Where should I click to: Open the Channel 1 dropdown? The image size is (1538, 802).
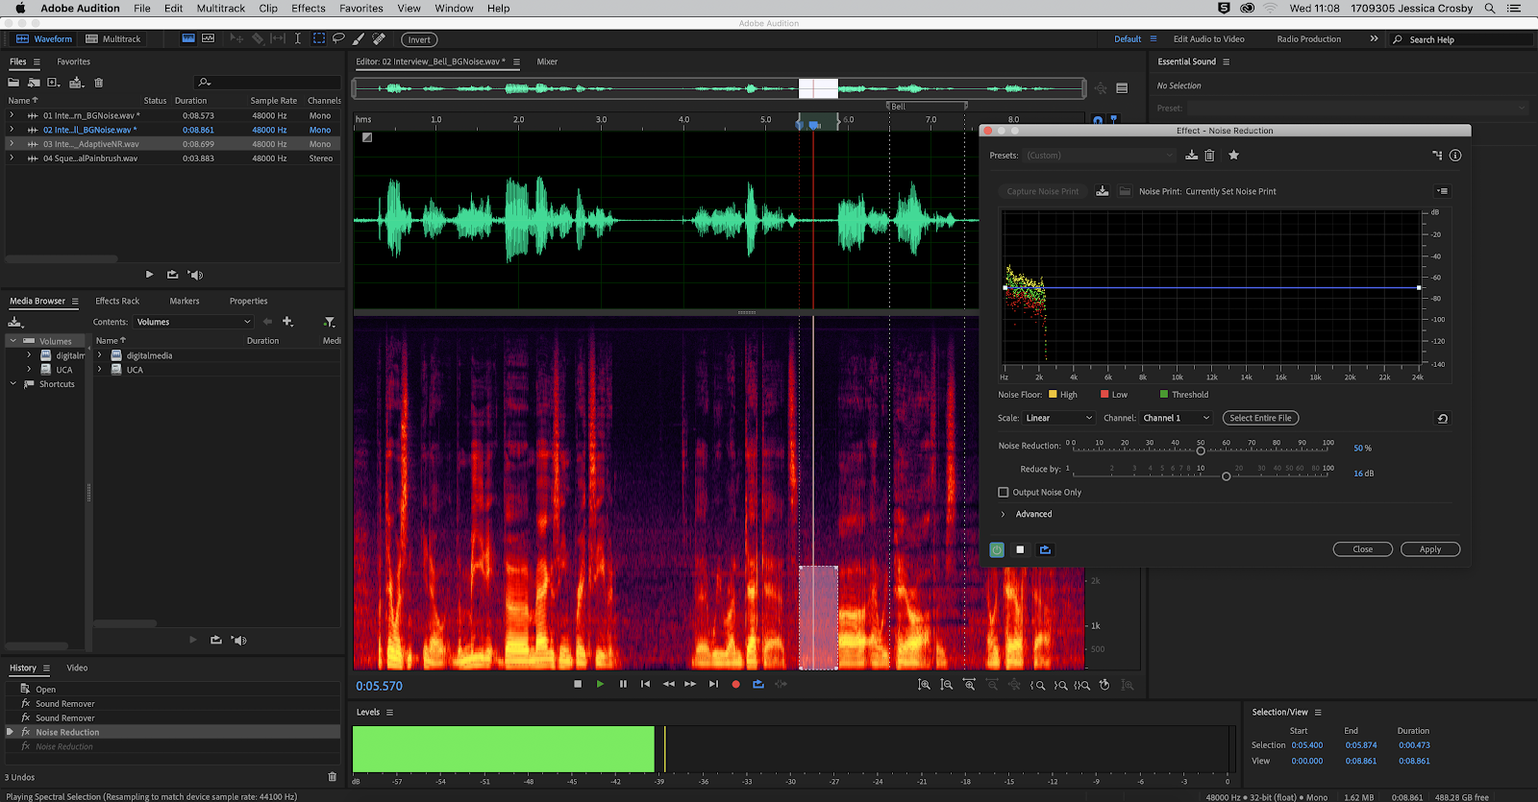pyautogui.click(x=1176, y=418)
